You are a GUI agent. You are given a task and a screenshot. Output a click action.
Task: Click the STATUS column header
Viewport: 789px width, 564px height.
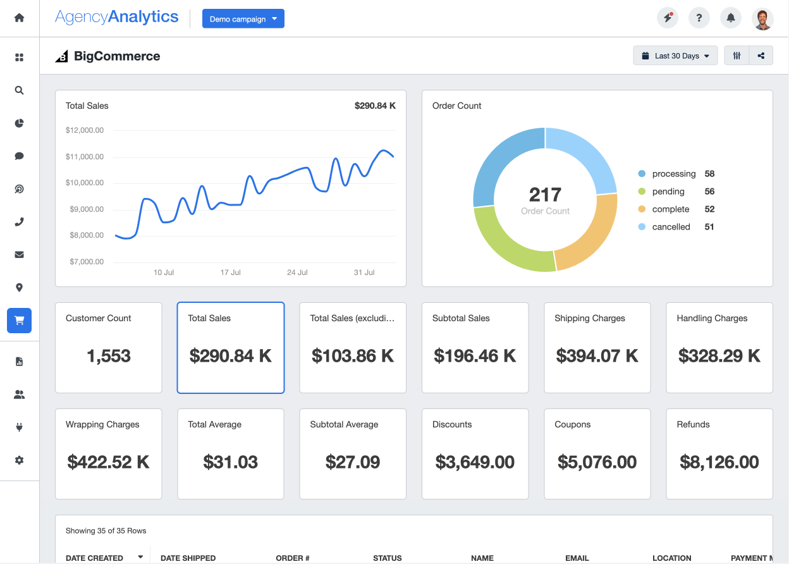(x=388, y=558)
